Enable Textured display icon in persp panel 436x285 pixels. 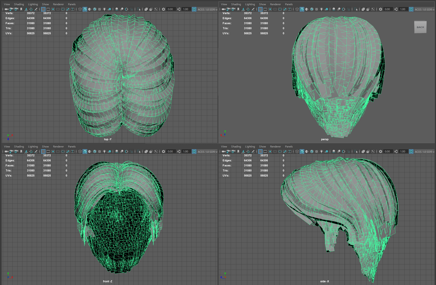[317, 9]
